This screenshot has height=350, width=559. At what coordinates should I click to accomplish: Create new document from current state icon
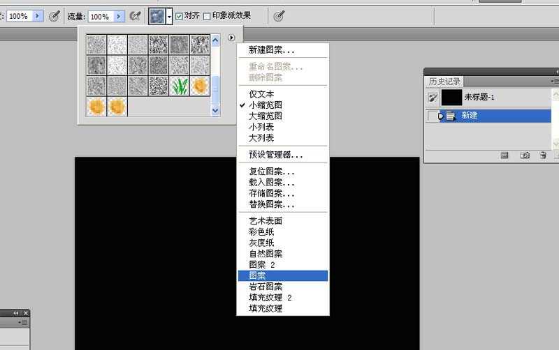[504, 155]
